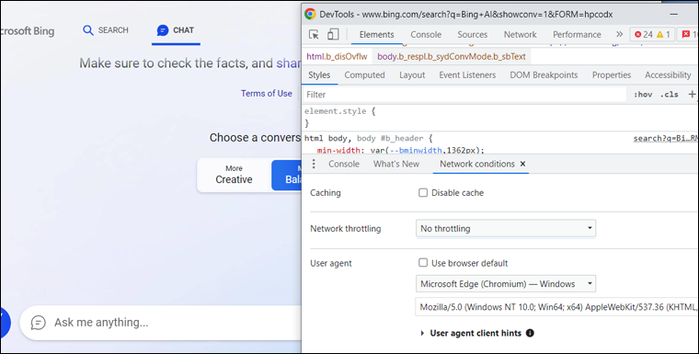Toggle the device toolbar icon
The height and width of the screenshot is (354, 699).
333,34
